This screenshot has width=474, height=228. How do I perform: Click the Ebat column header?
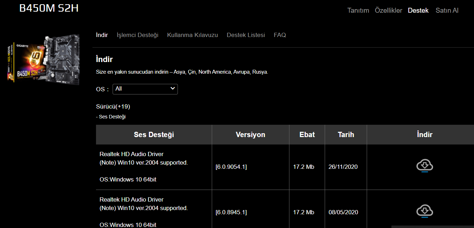click(x=307, y=135)
